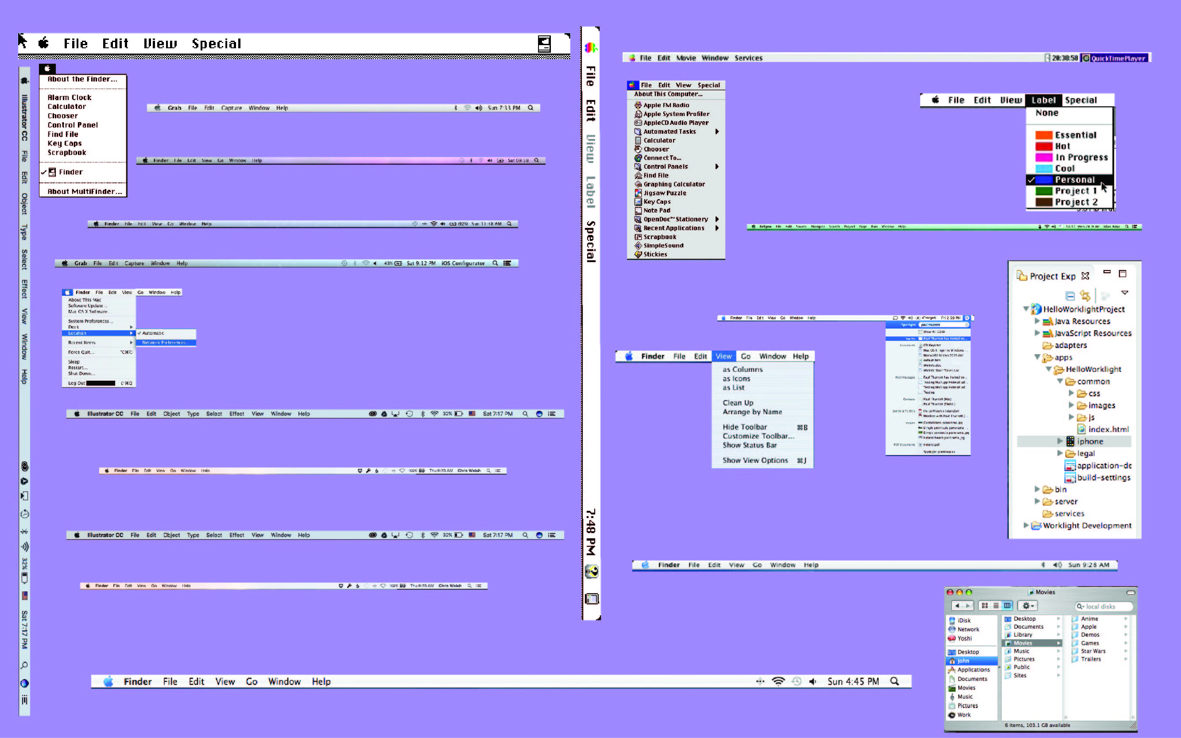Collapse the common folder in Project Explorer
Viewport: 1181px width, 738px height.
(1060, 381)
